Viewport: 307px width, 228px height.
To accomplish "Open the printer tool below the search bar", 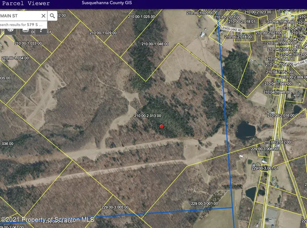I will click(25, 30).
